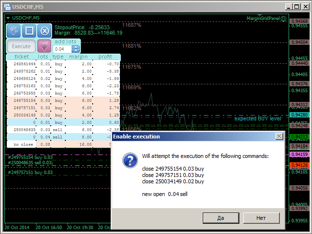The image size is (312, 234).
Task: Click the circled X close panel icon
Action: tap(44, 31)
